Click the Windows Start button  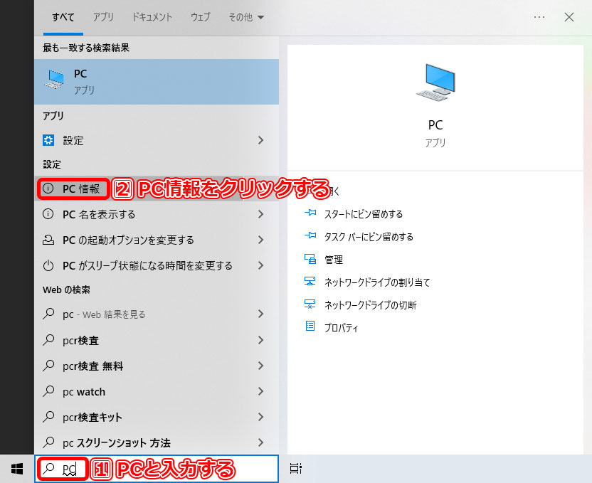click(x=16, y=468)
